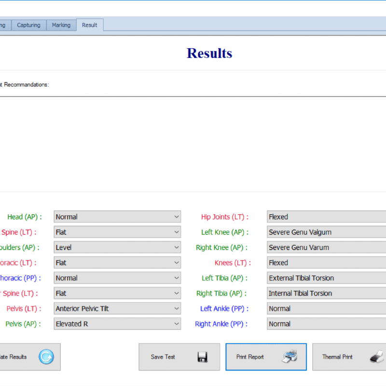Select Right Knee Severe Genu Varum field

pos(326,248)
